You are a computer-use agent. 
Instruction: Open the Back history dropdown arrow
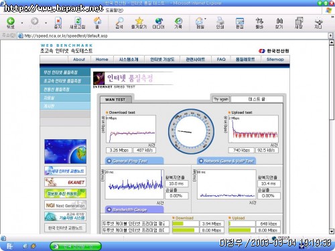point(22,23)
